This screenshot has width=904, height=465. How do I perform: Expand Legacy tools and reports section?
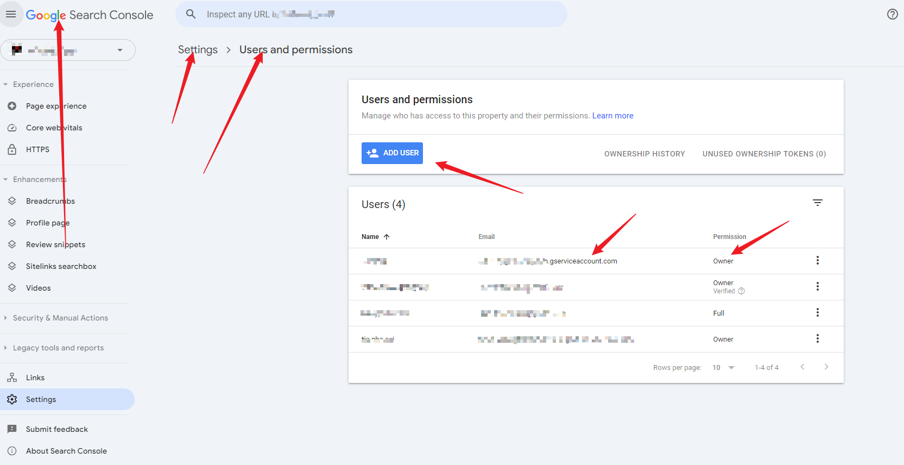5,348
